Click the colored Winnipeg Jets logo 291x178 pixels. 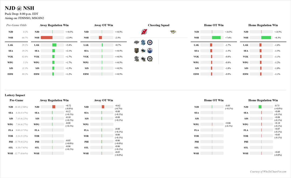(150, 42)
